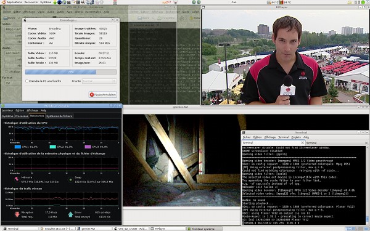Expand the Ouvrir dropdown arrow in Avidemux toolbar
The image size is (370, 231).
(18, 18)
